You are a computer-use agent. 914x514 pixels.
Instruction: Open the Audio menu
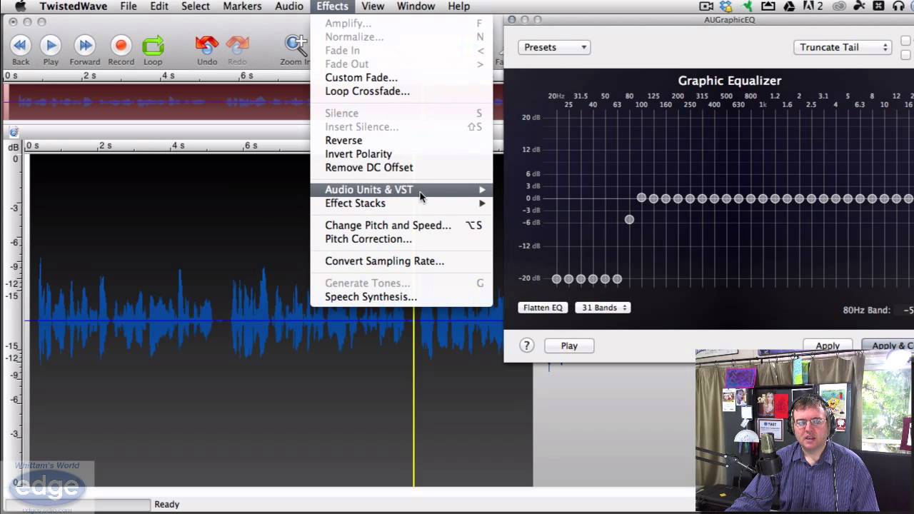point(289,6)
